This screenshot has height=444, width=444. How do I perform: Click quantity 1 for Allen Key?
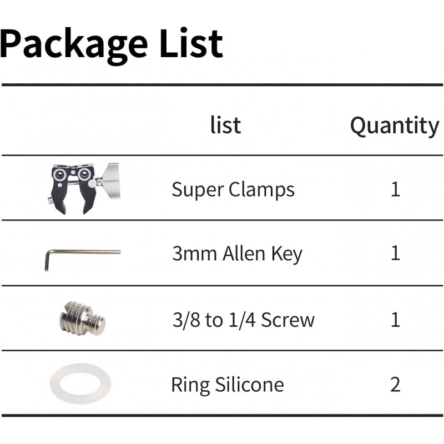pos(395,253)
